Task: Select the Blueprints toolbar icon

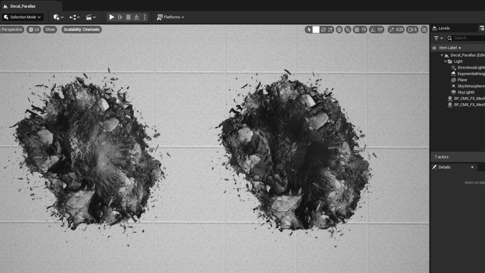Action: pyautogui.click(x=72, y=17)
